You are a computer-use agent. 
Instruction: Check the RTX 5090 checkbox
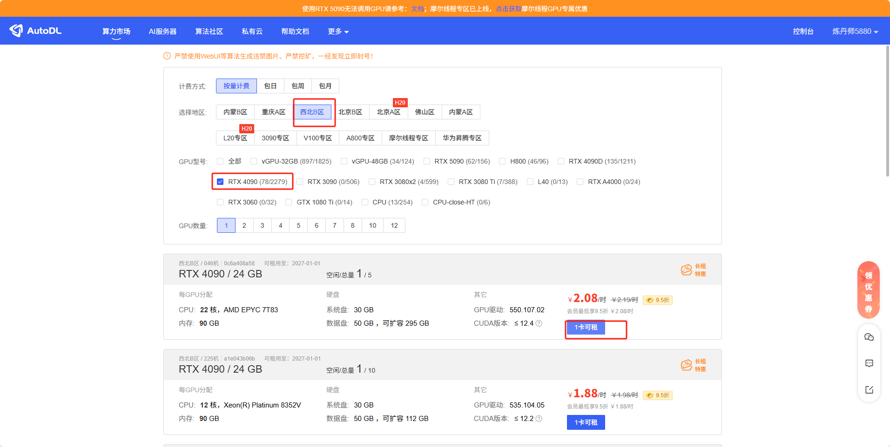(427, 161)
